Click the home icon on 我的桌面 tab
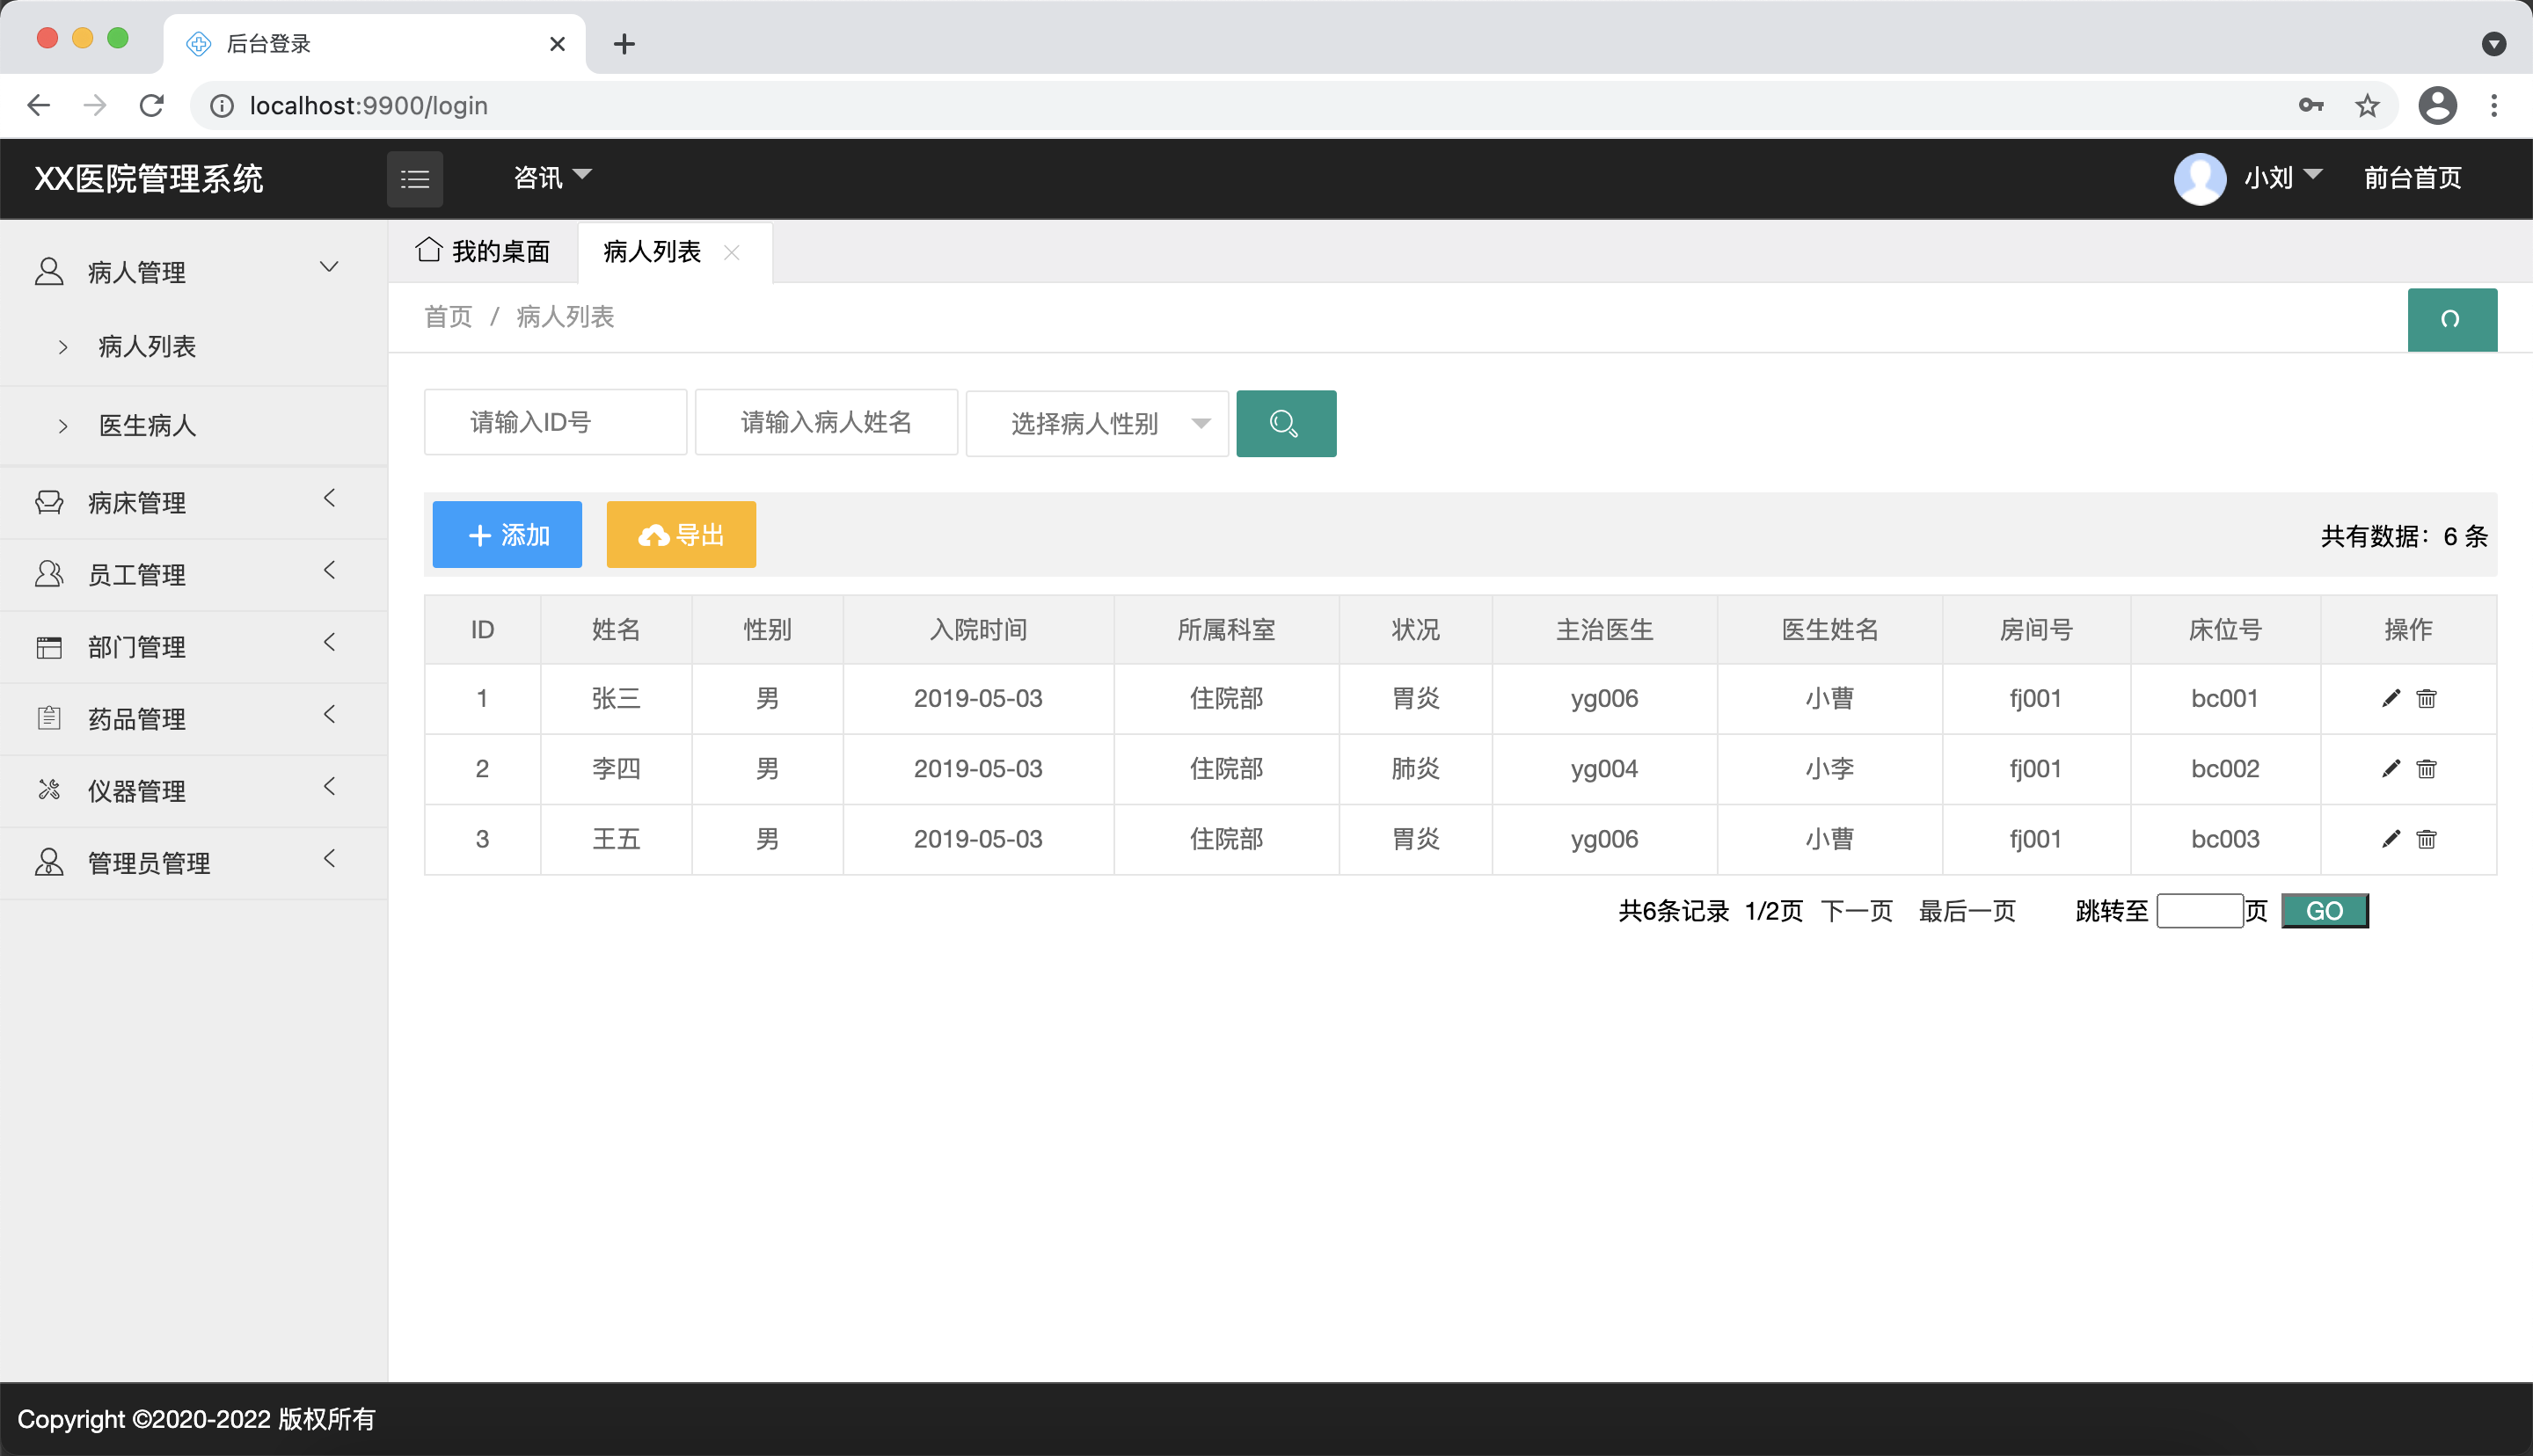Image resolution: width=2533 pixels, height=1456 pixels. pyautogui.click(x=429, y=249)
